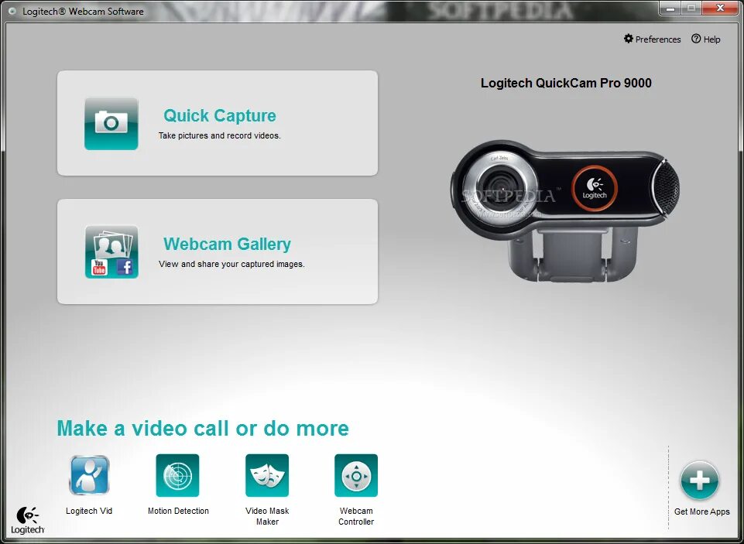Viewport: 744px width, 544px height.
Task: Open Motion Detection radar icon
Action: (x=177, y=475)
